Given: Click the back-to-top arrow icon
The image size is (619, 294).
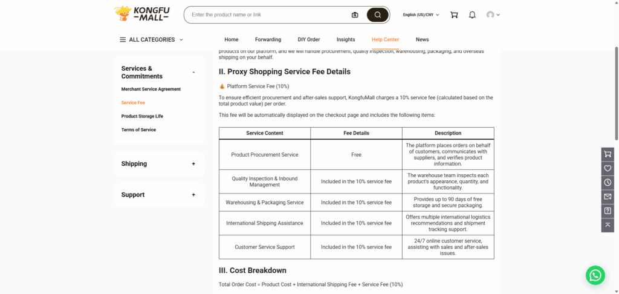Looking at the screenshot, I should coord(608,225).
